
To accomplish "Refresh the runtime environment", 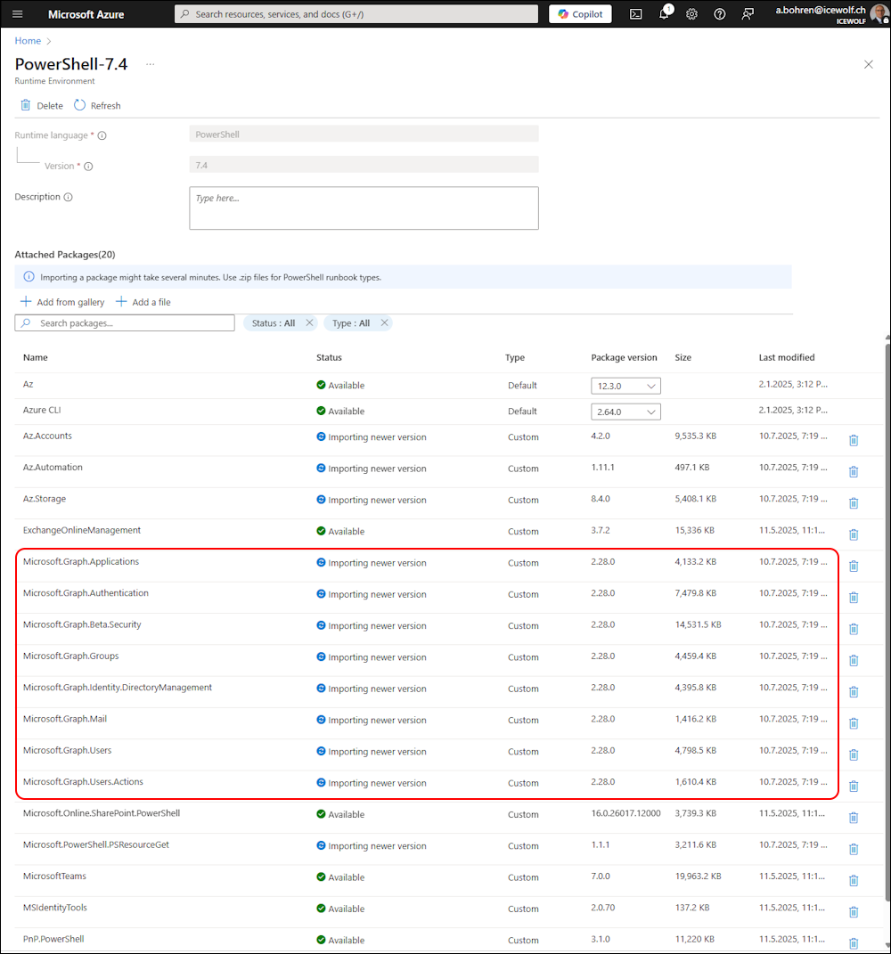I will pos(97,105).
